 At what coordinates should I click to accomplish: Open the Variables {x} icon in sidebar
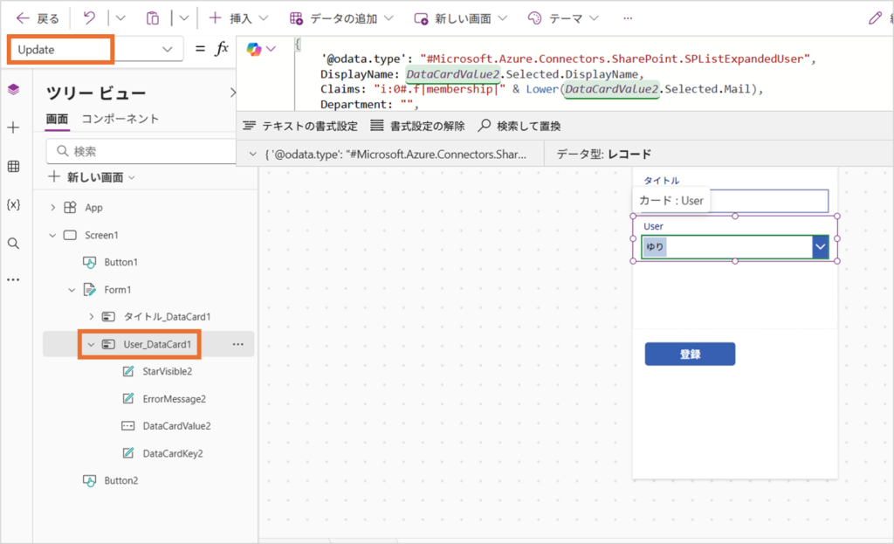click(x=13, y=204)
